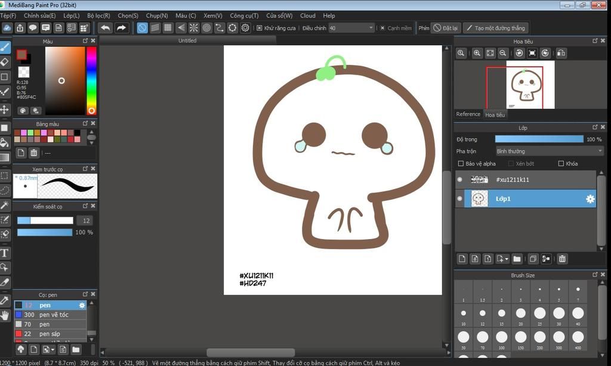Screen dimensions: 611x366
Task: Zoom out in the Hoa tiêu navigator
Action: [503, 53]
